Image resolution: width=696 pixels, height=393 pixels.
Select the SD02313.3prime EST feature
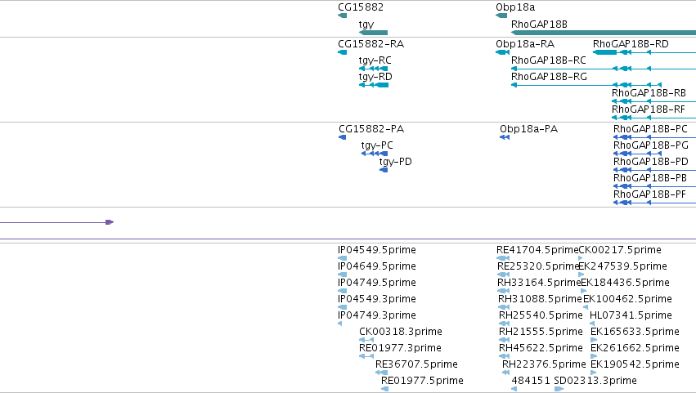pos(559,389)
